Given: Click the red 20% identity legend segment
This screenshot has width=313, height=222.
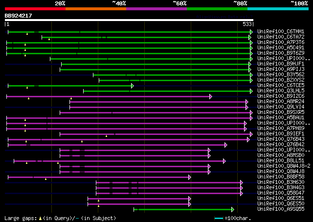Looking at the screenshot, I should click(35, 9).
